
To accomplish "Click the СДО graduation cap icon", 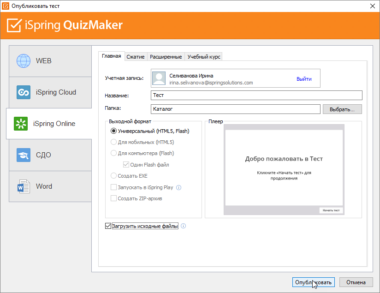I will (x=24, y=155).
